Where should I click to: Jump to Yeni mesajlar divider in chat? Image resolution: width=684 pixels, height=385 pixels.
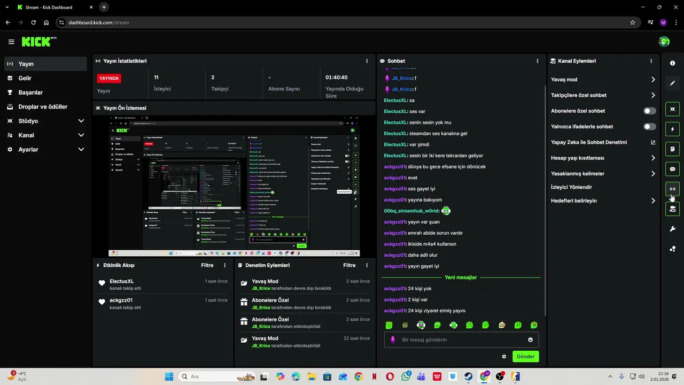coord(461,278)
